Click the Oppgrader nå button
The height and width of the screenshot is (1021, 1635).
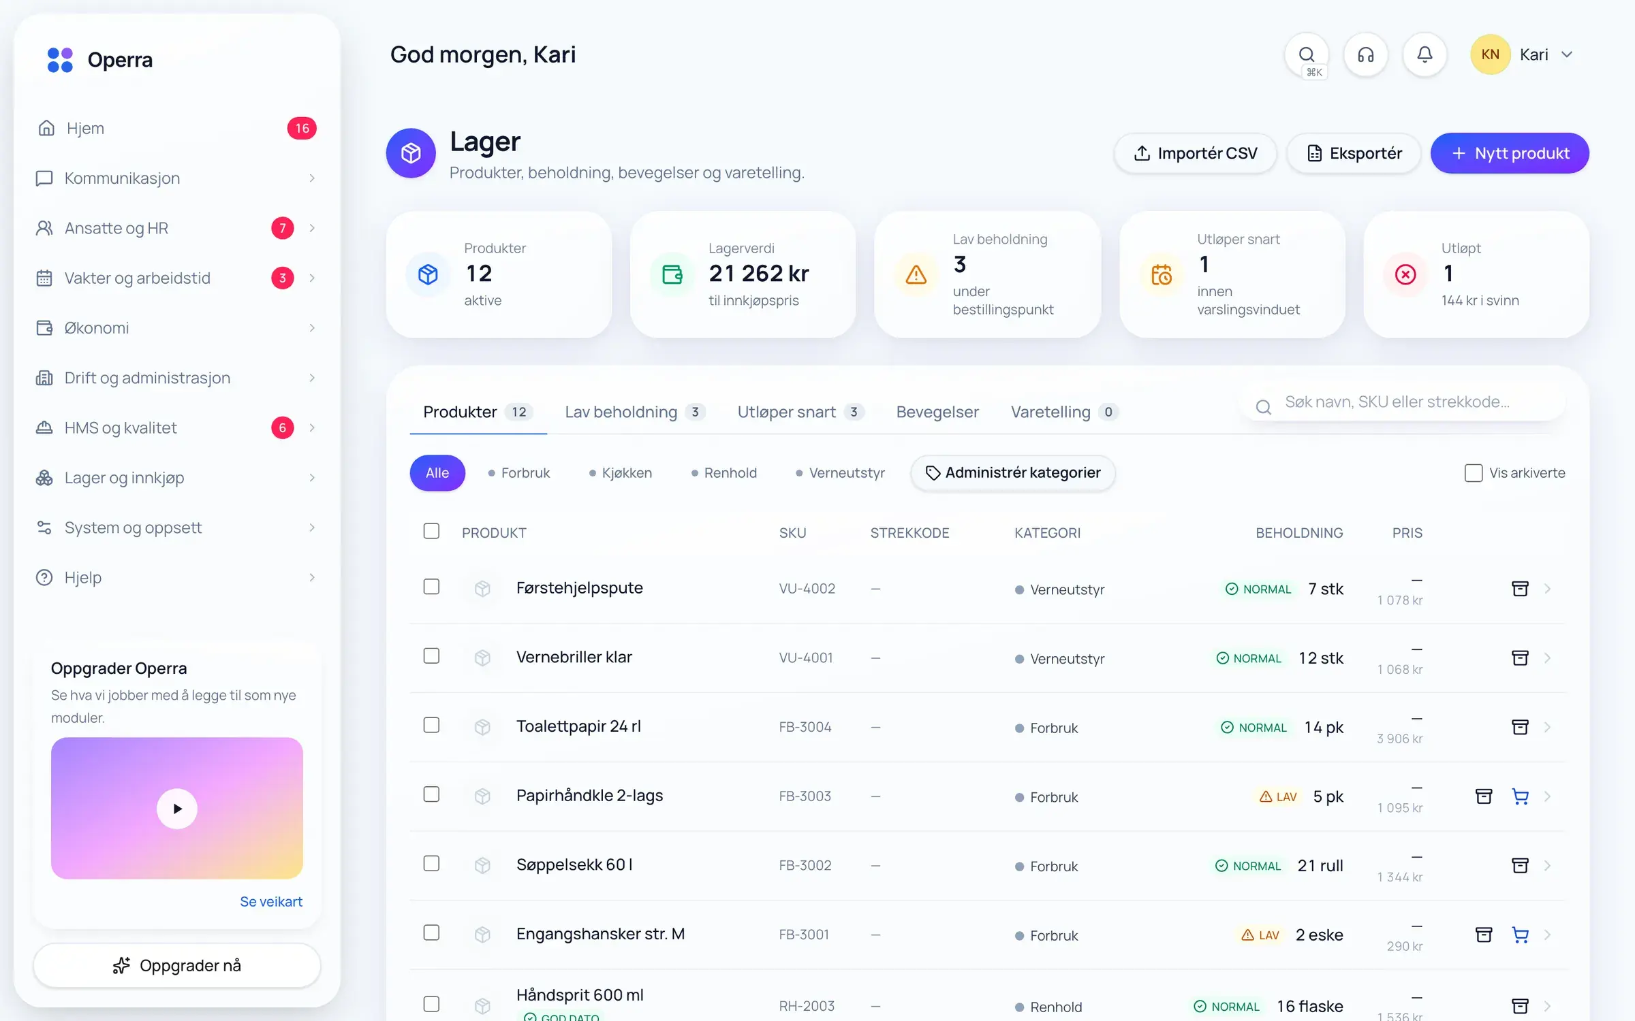tap(177, 965)
